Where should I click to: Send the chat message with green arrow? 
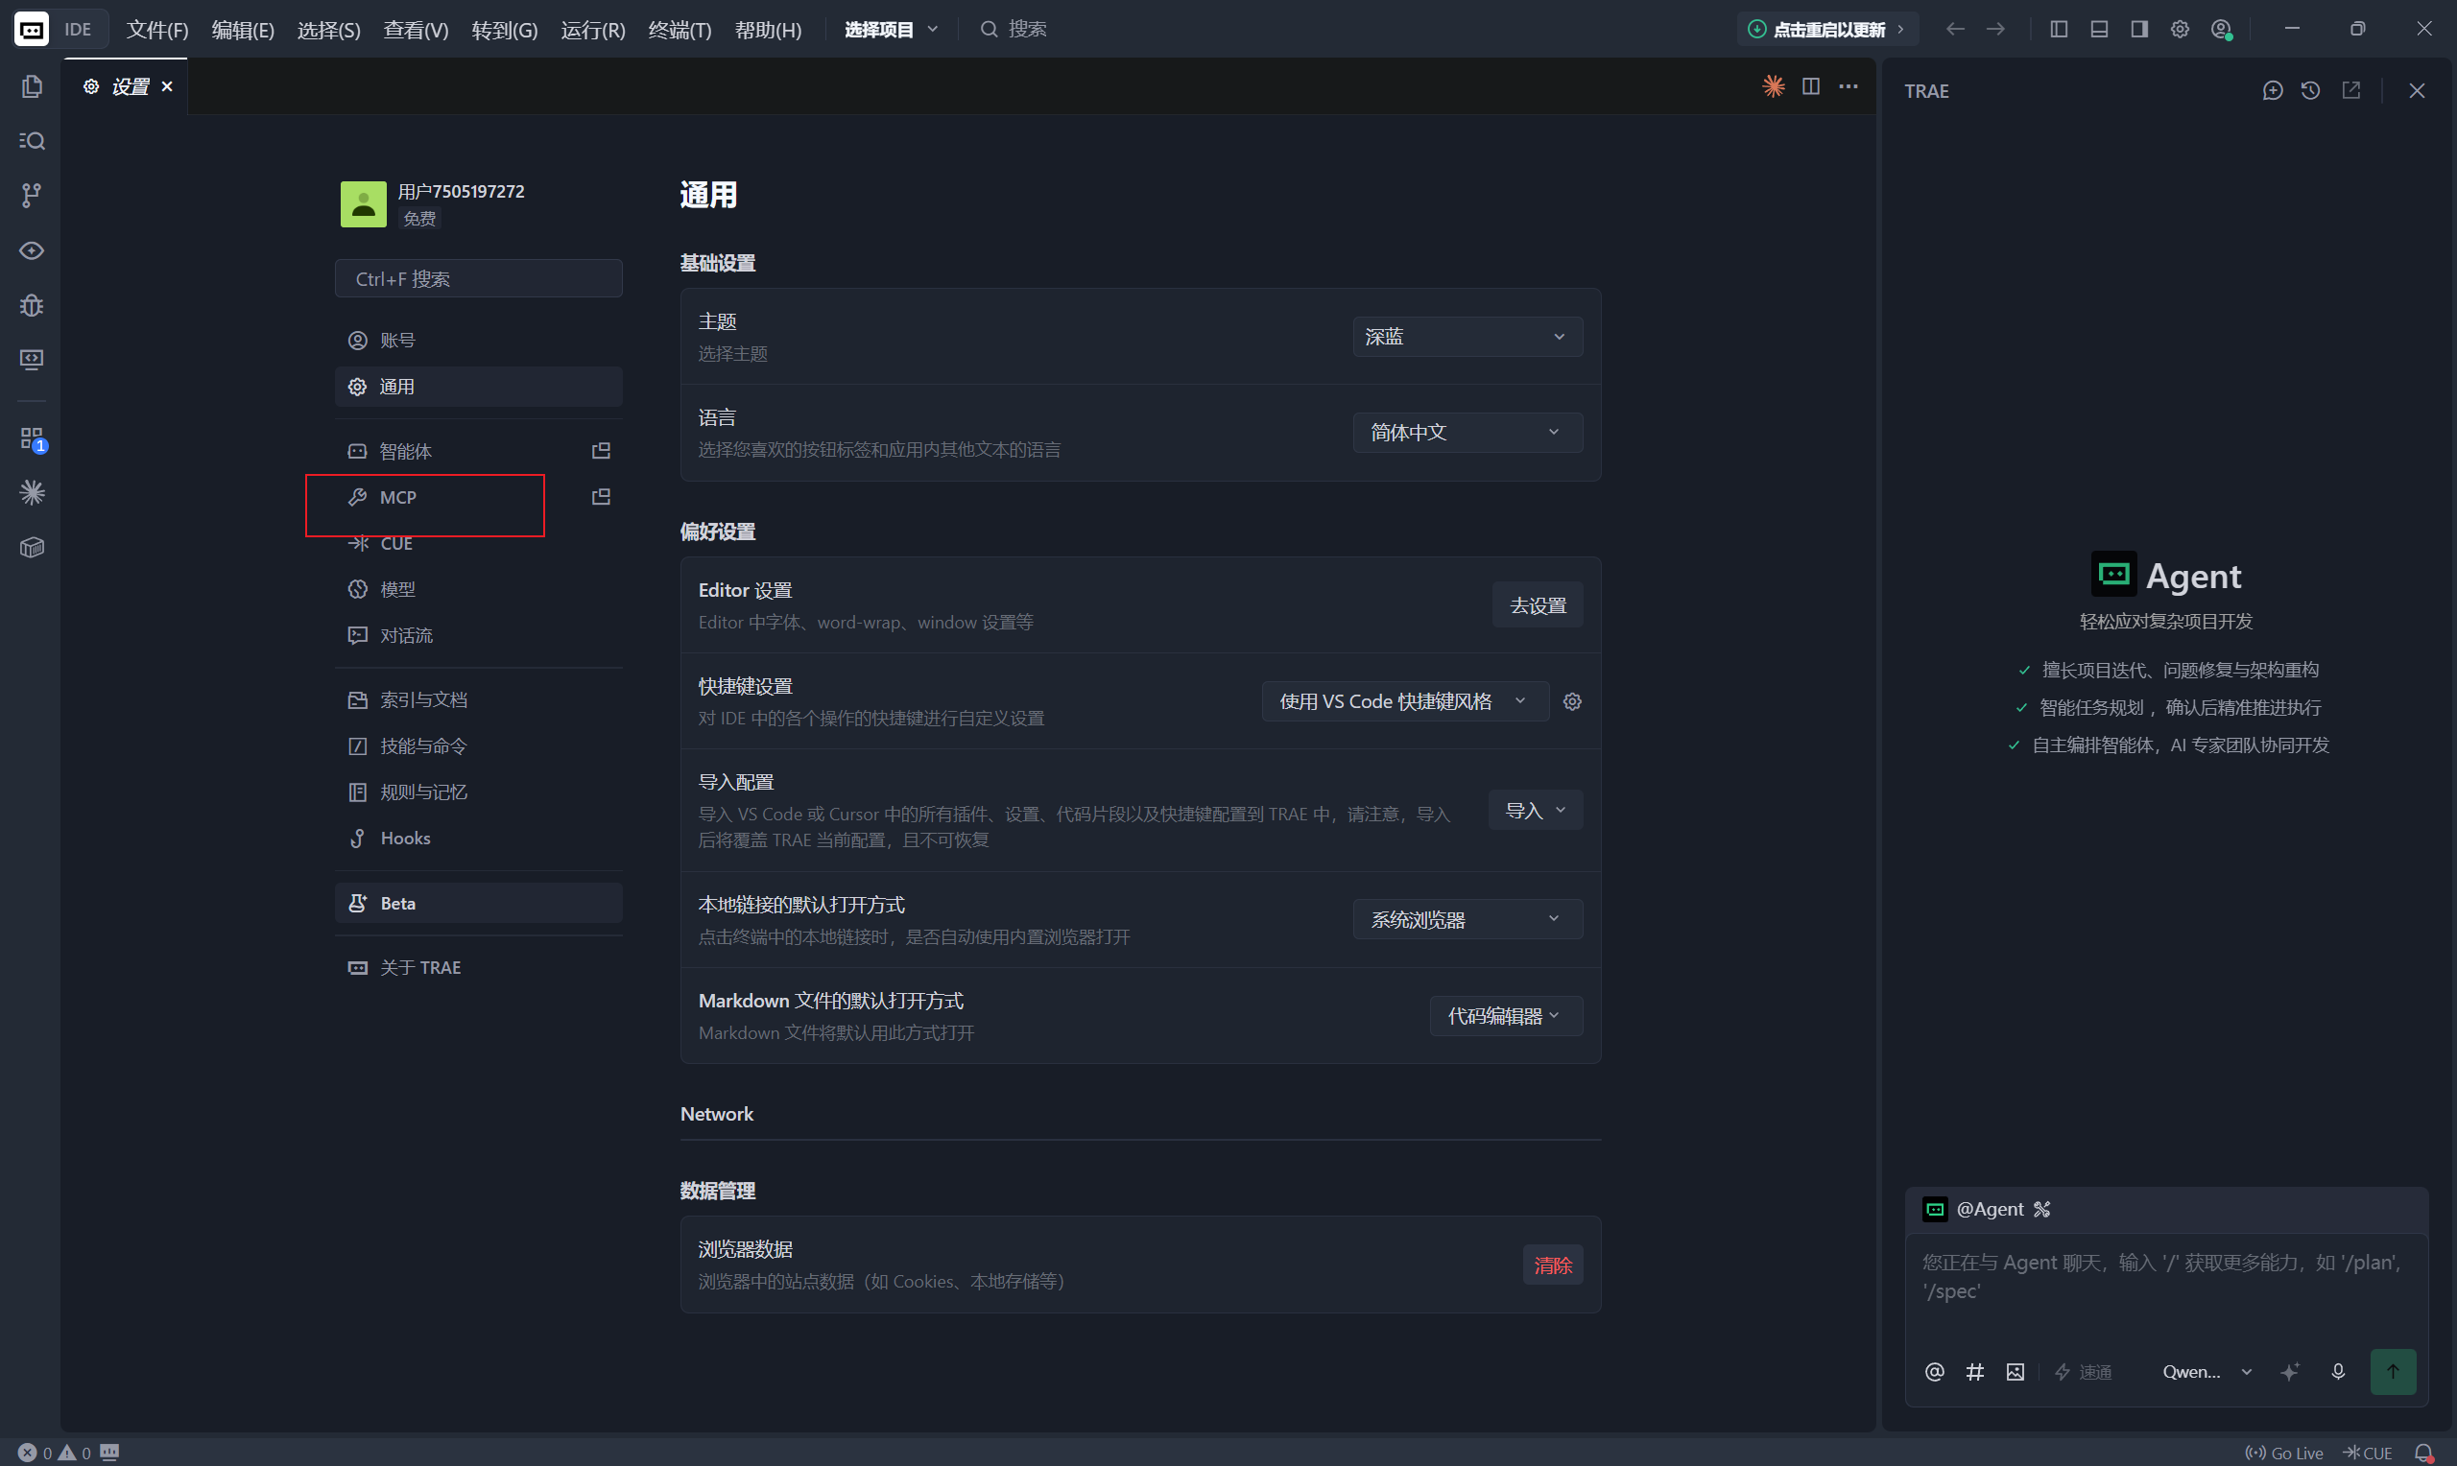tap(2393, 1371)
